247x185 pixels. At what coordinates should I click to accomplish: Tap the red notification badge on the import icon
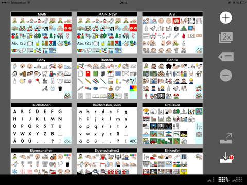pos(232,157)
